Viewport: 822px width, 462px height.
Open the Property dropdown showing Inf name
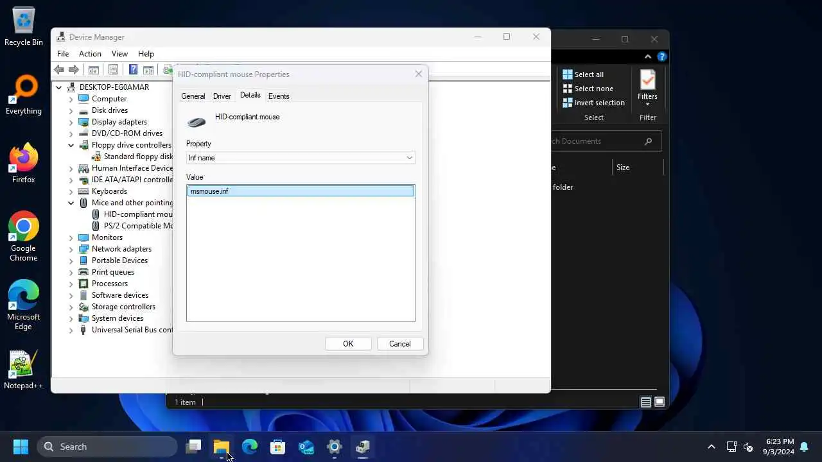point(301,158)
